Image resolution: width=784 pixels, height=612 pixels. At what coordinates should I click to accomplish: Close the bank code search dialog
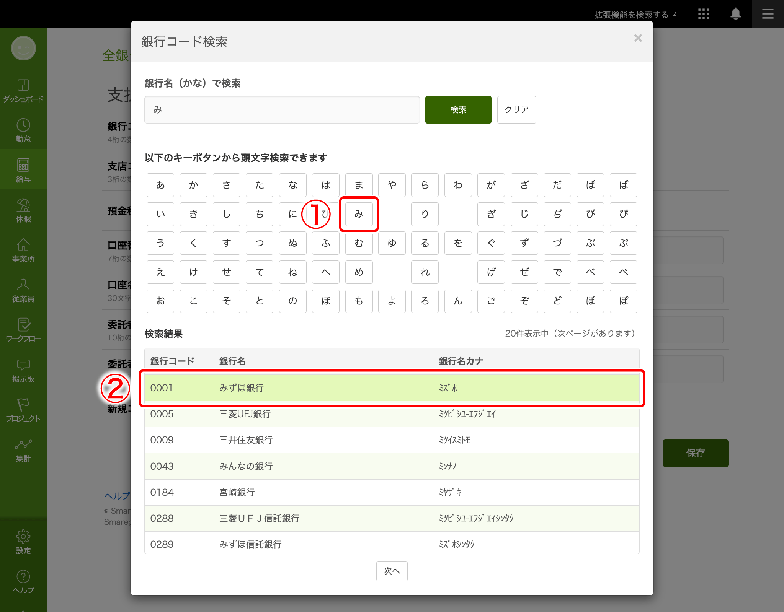638,38
